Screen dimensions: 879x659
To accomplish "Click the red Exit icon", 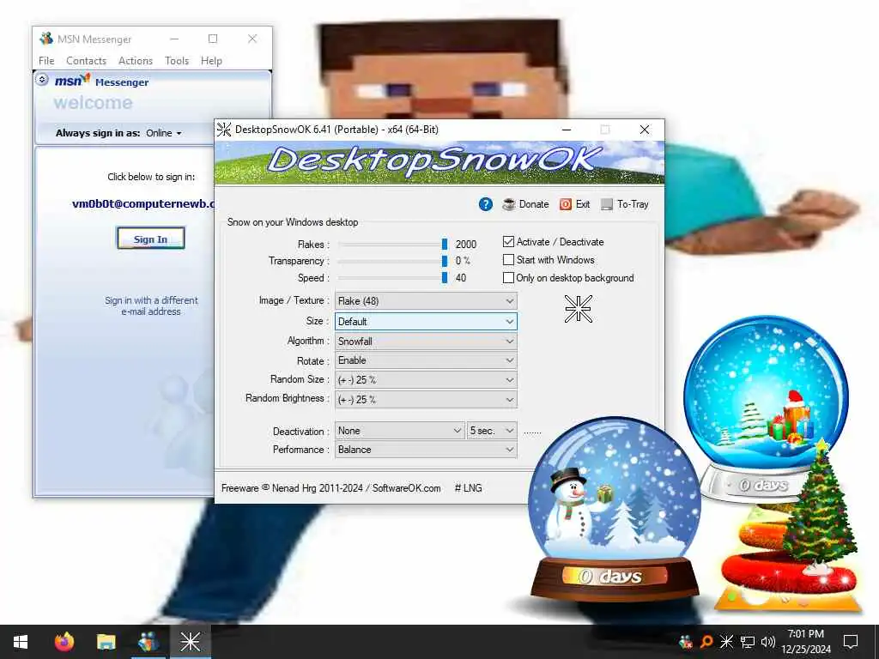I will pos(566,204).
